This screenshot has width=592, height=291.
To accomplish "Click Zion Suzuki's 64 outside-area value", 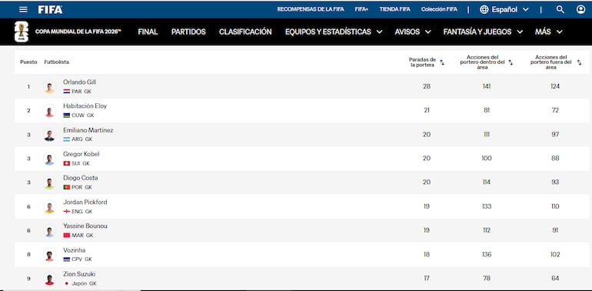I will [x=555, y=279].
